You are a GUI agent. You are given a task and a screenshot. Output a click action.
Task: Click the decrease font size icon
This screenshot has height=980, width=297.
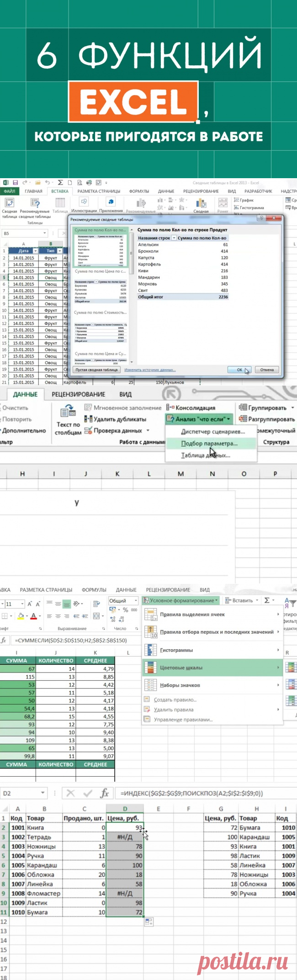(38, 604)
